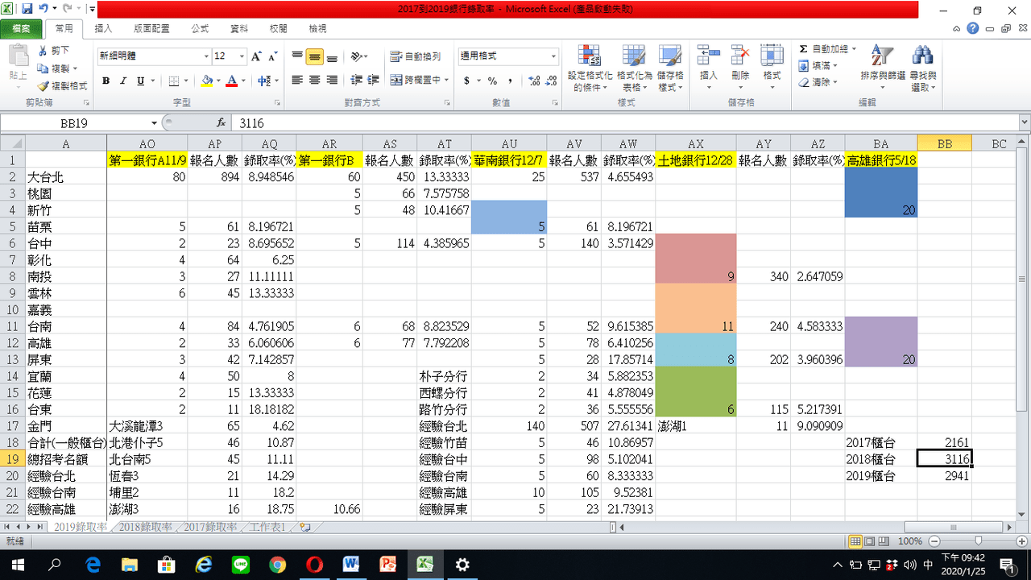Align text to top of cell
Image resolution: width=1031 pixels, height=580 pixels.
tap(297, 56)
